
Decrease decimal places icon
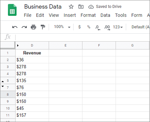click(x=98, y=27)
